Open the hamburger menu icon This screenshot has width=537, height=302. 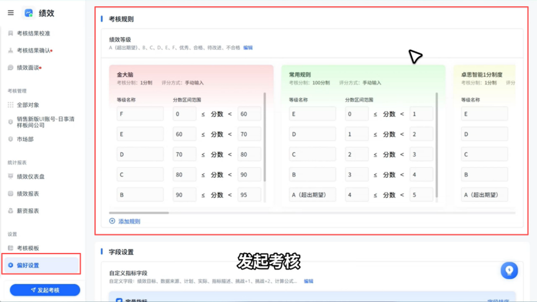(x=11, y=13)
